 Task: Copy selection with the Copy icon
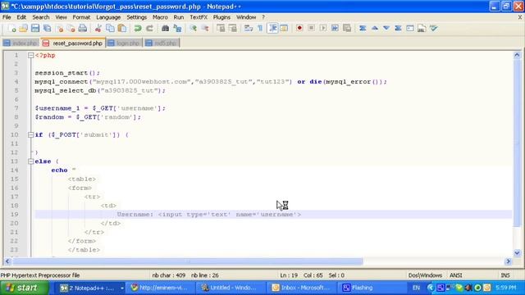pyautogui.click(x=110, y=29)
